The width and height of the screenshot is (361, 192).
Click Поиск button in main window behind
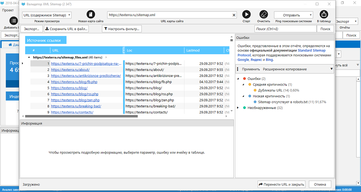pos(351,35)
